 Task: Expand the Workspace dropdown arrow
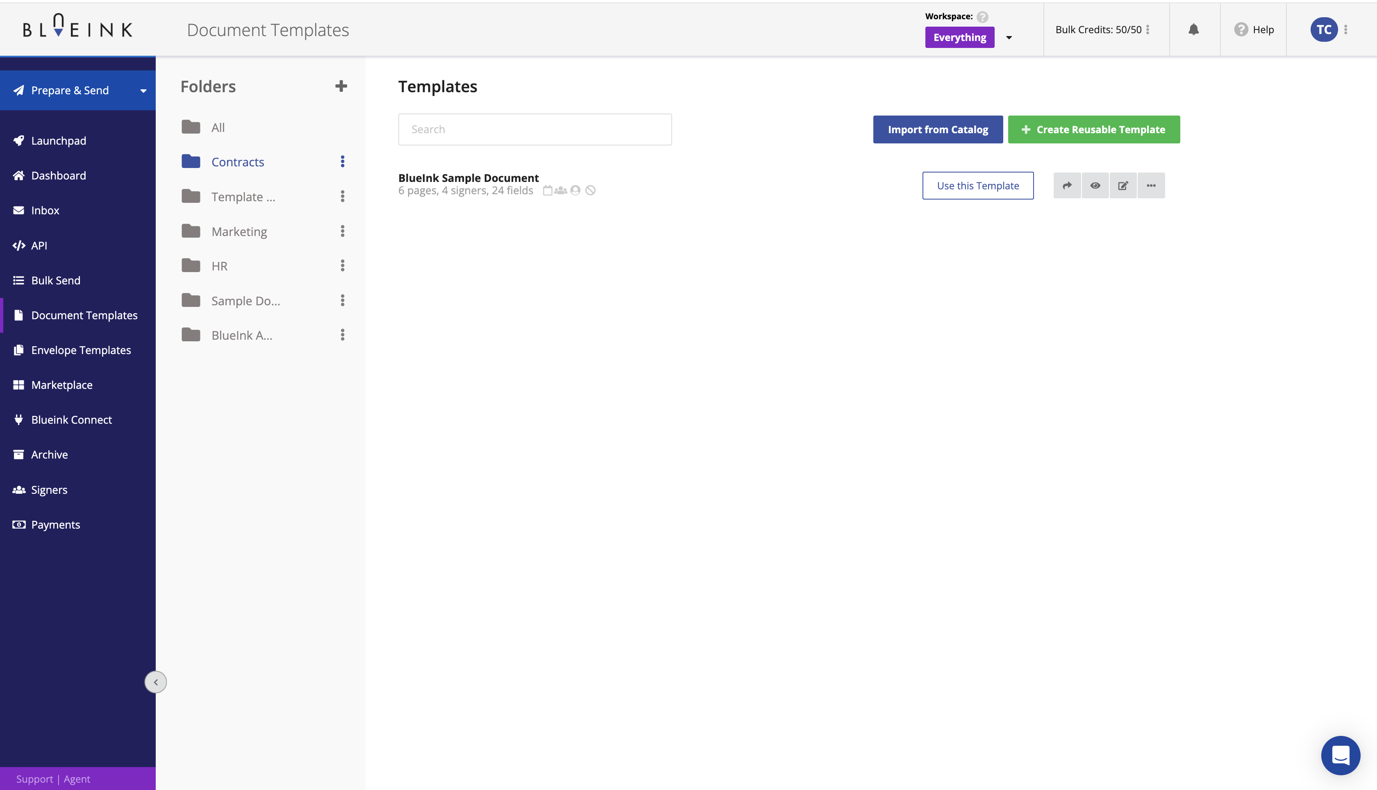[1009, 37]
